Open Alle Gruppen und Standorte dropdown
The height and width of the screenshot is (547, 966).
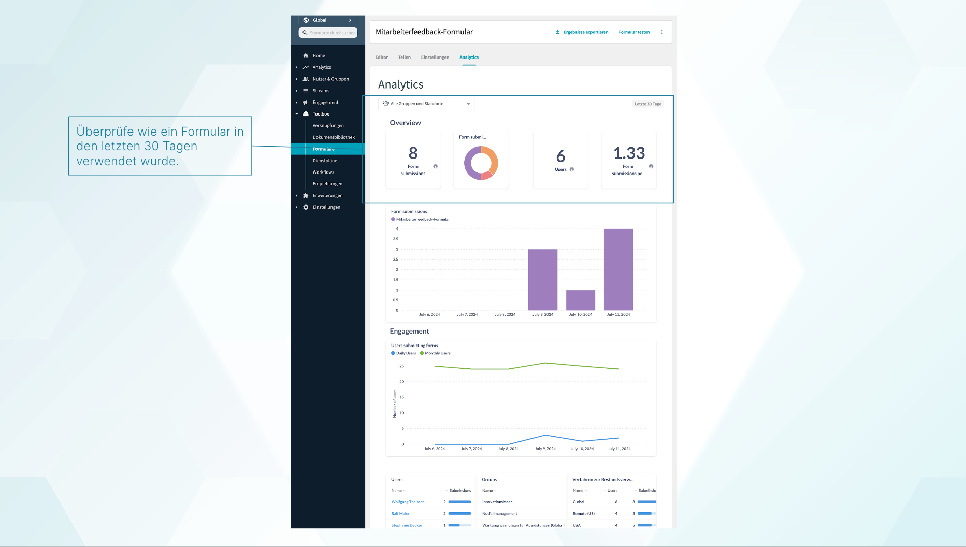pos(426,104)
